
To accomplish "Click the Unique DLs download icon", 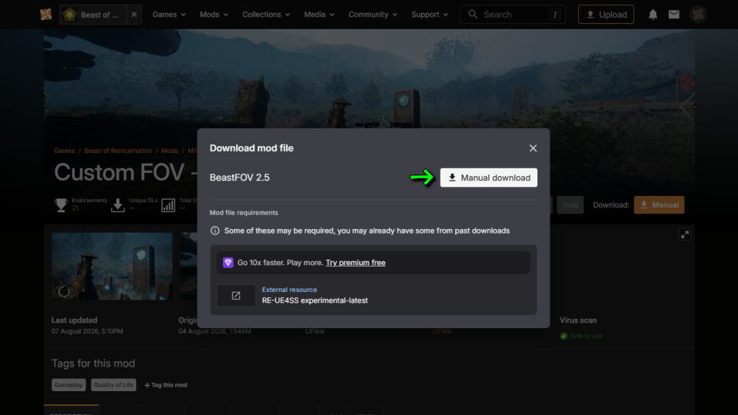I will [x=118, y=205].
